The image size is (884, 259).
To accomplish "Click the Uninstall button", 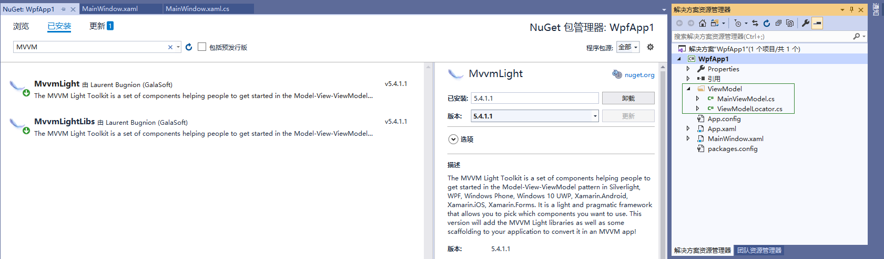I will (x=628, y=98).
